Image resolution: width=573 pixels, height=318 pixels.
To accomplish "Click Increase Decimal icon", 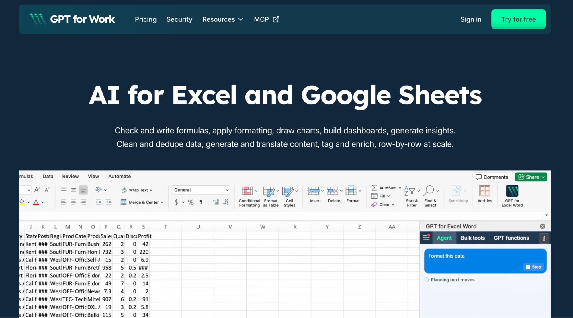I will click(x=216, y=202).
